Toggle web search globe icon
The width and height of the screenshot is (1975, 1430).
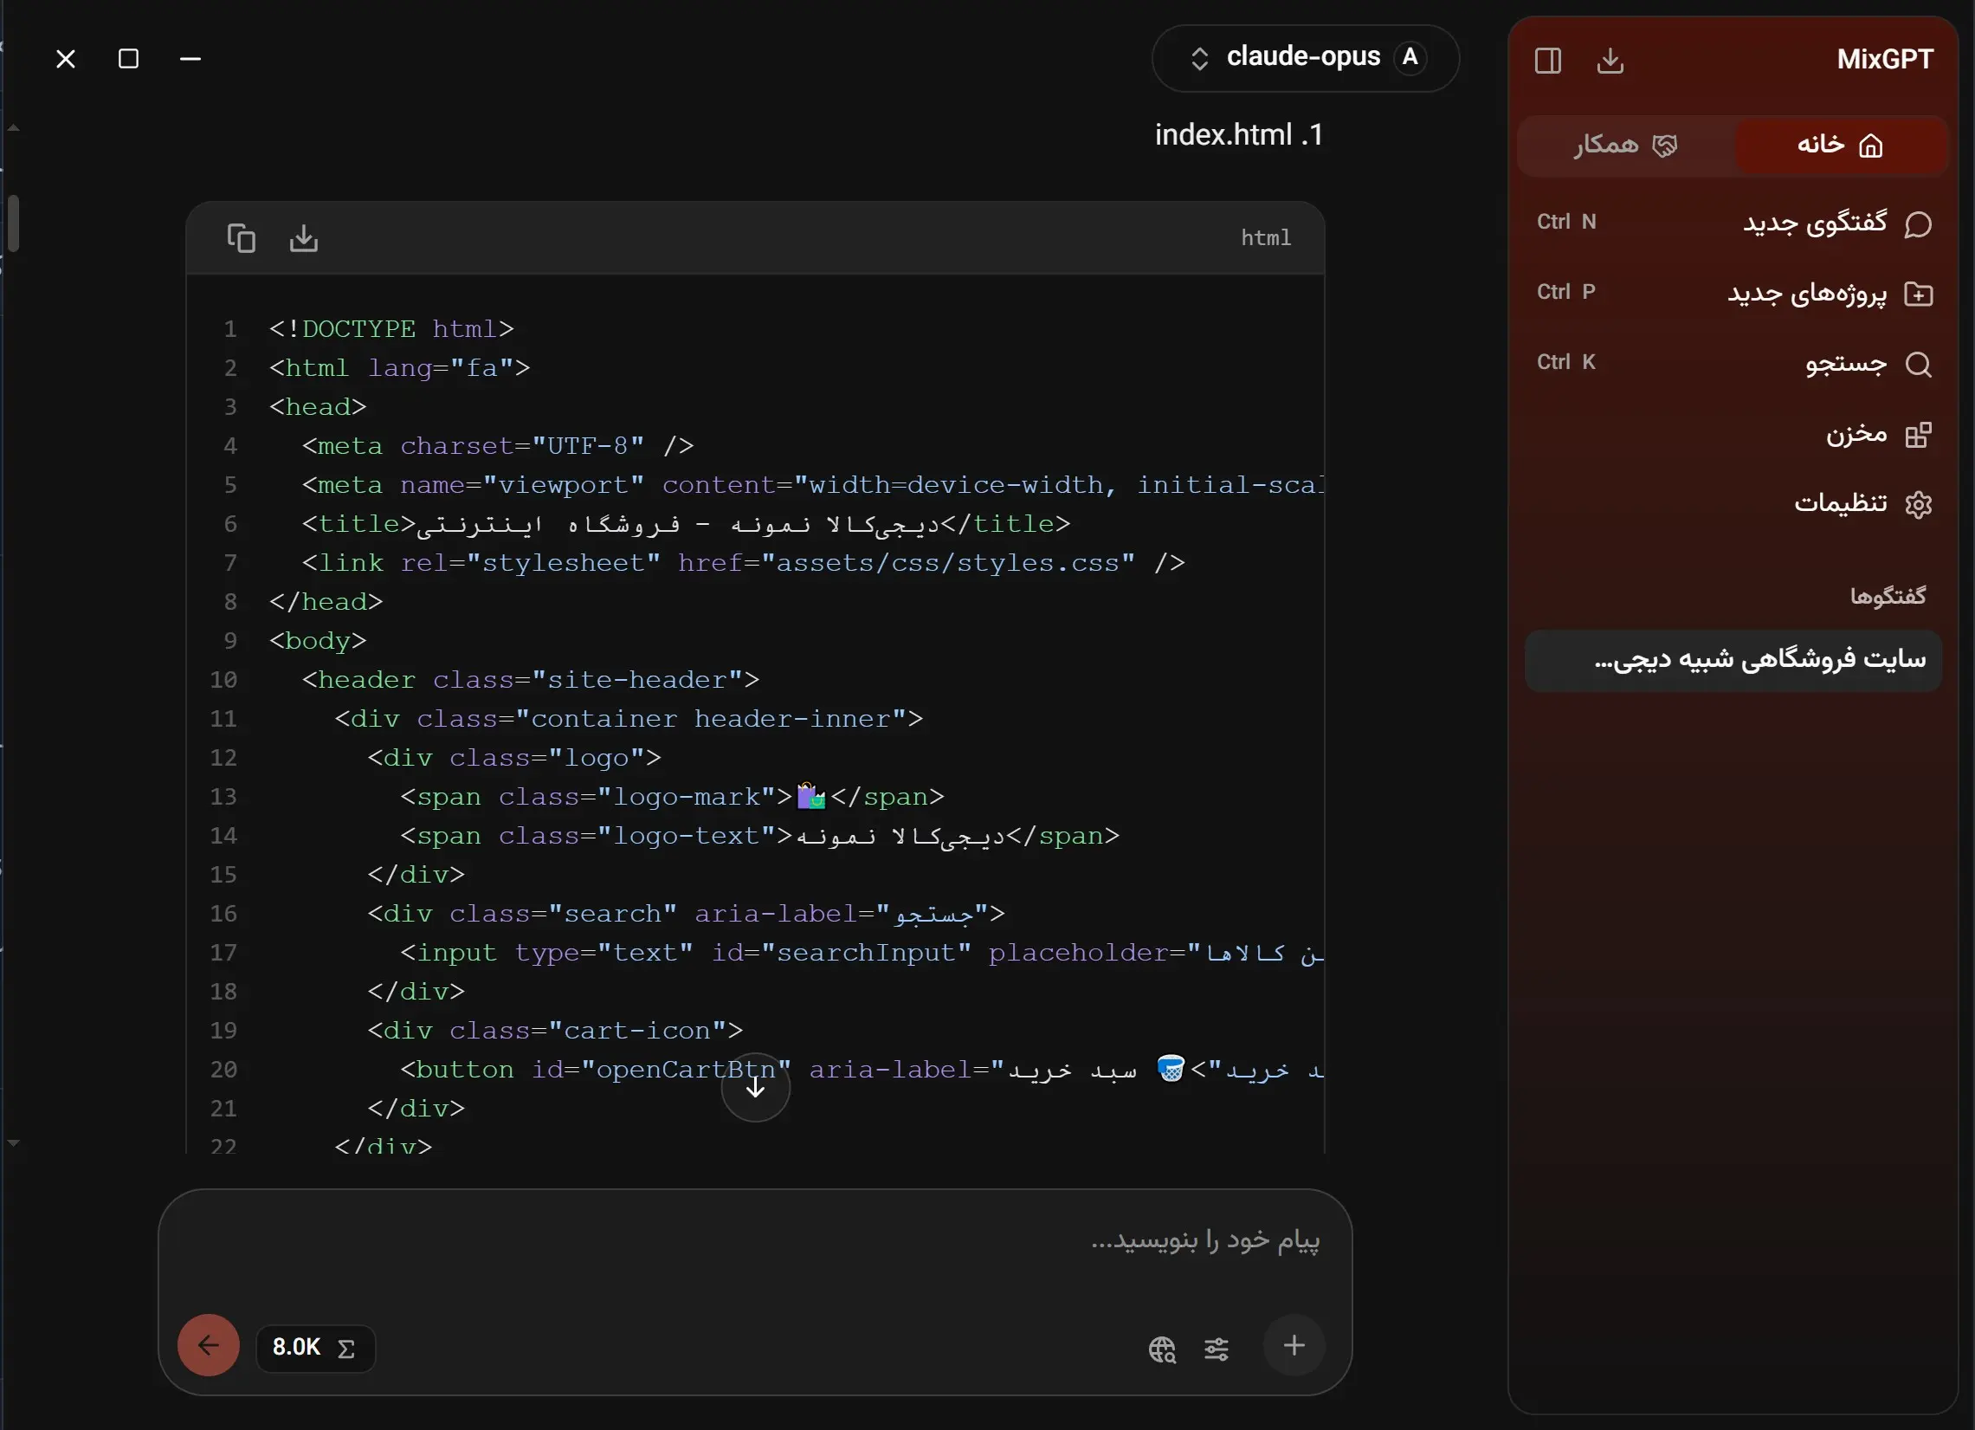point(1162,1349)
